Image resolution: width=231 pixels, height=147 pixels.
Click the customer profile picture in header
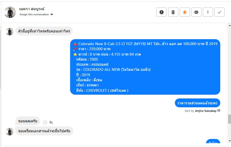click(x=10, y=12)
